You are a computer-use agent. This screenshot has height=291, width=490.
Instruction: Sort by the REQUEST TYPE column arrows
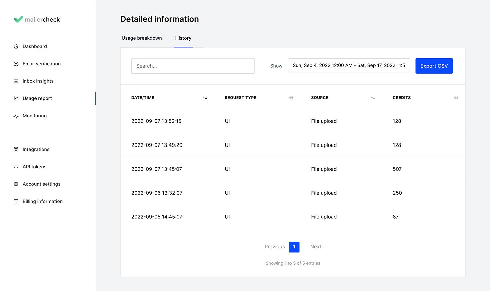coord(291,98)
